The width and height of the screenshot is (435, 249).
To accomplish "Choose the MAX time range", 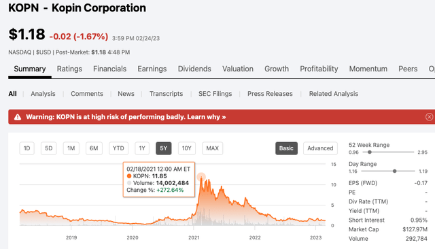I will [213, 148].
